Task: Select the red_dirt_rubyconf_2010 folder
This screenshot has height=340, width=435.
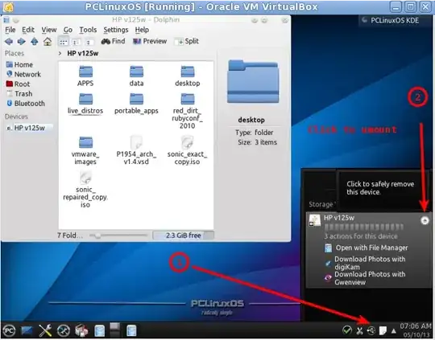Action: pos(187,111)
